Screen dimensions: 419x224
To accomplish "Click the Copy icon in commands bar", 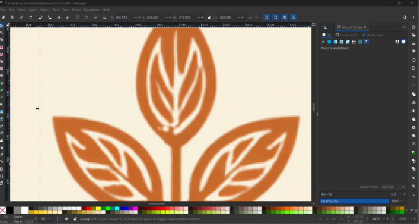I will pos(414,94).
